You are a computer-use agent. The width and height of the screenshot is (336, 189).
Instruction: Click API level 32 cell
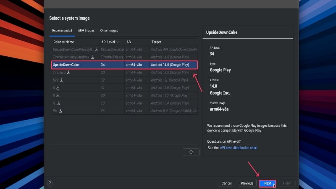coord(103,80)
